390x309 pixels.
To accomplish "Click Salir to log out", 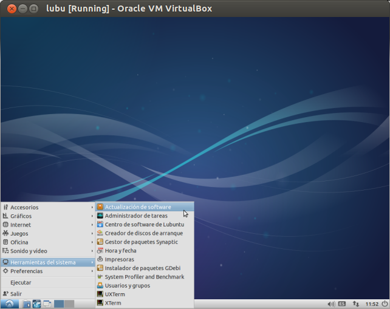I will 16,294.
